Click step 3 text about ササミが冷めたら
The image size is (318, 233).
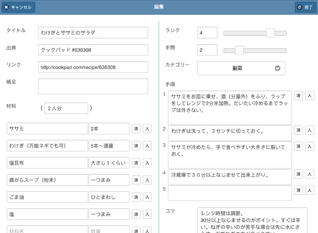coord(230,155)
